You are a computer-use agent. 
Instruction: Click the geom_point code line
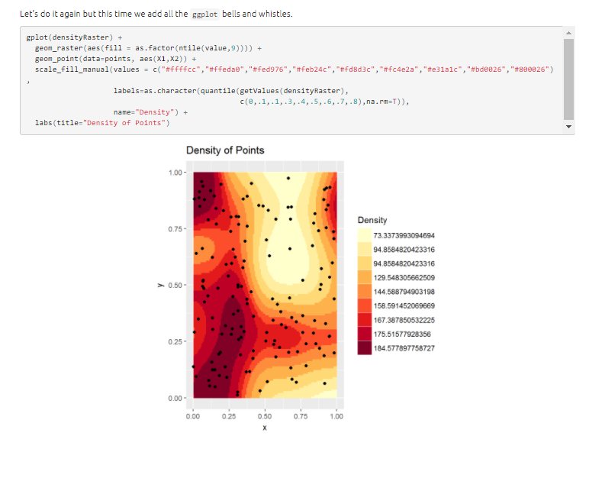[x=116, y=59]
